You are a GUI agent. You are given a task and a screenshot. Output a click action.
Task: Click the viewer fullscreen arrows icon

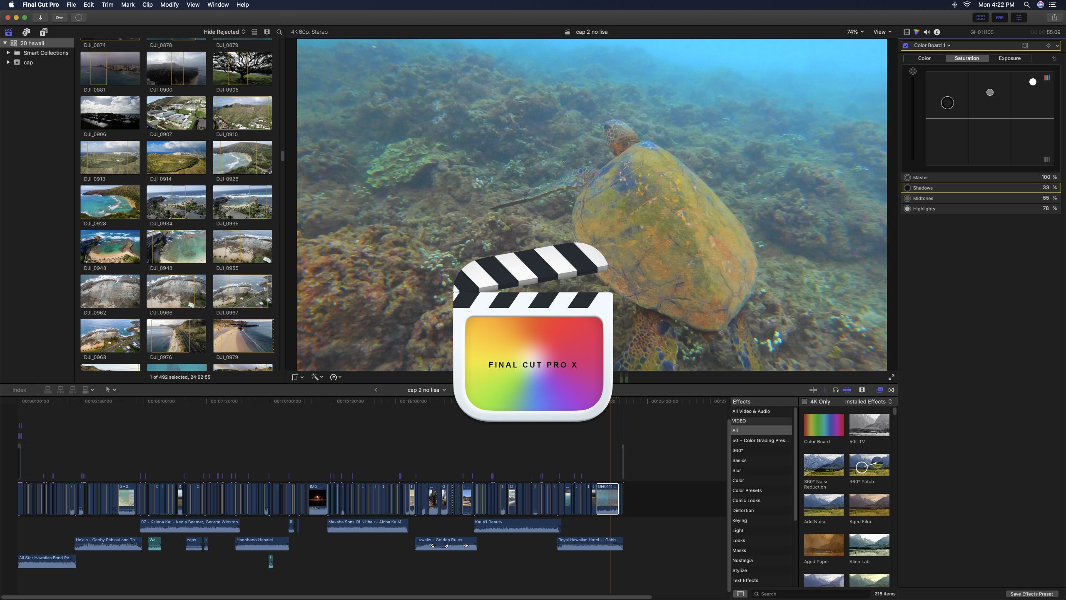[892, 377]
